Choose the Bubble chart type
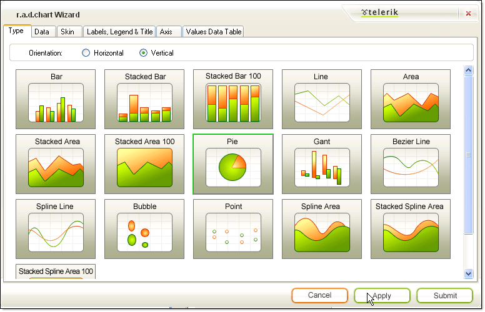The height and width of the screenshot is (312, 485). (144, 229)
